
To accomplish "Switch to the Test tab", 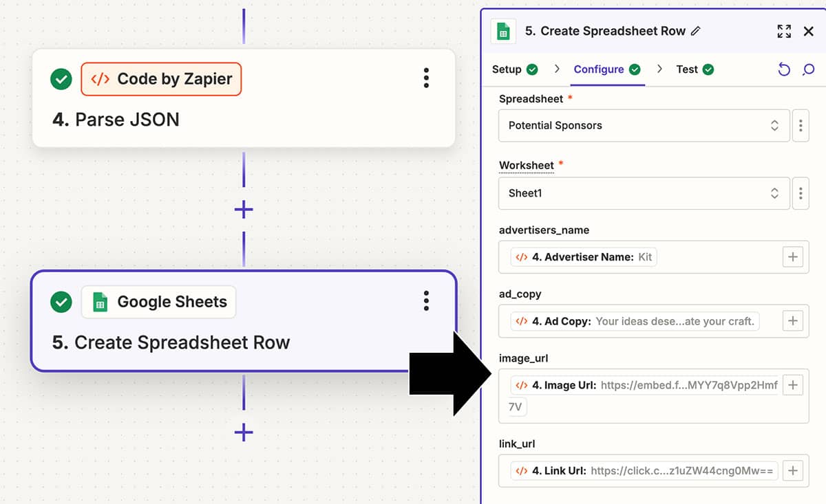I will tap(695, 69).
